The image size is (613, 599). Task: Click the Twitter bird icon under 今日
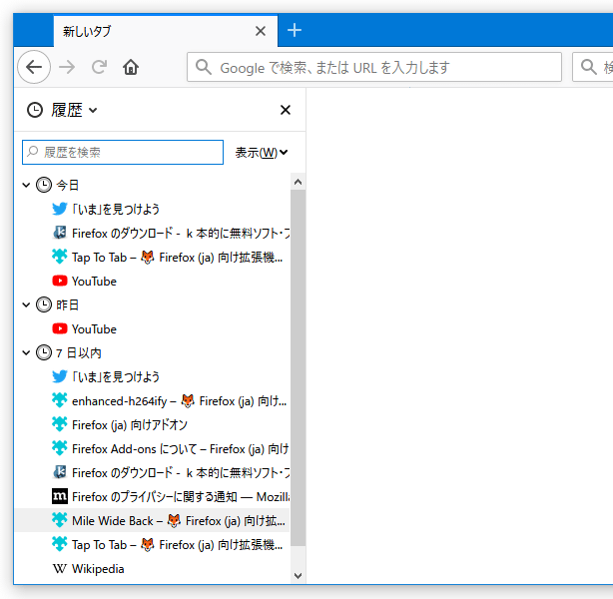pyautogui.click(x=60, y=209)
